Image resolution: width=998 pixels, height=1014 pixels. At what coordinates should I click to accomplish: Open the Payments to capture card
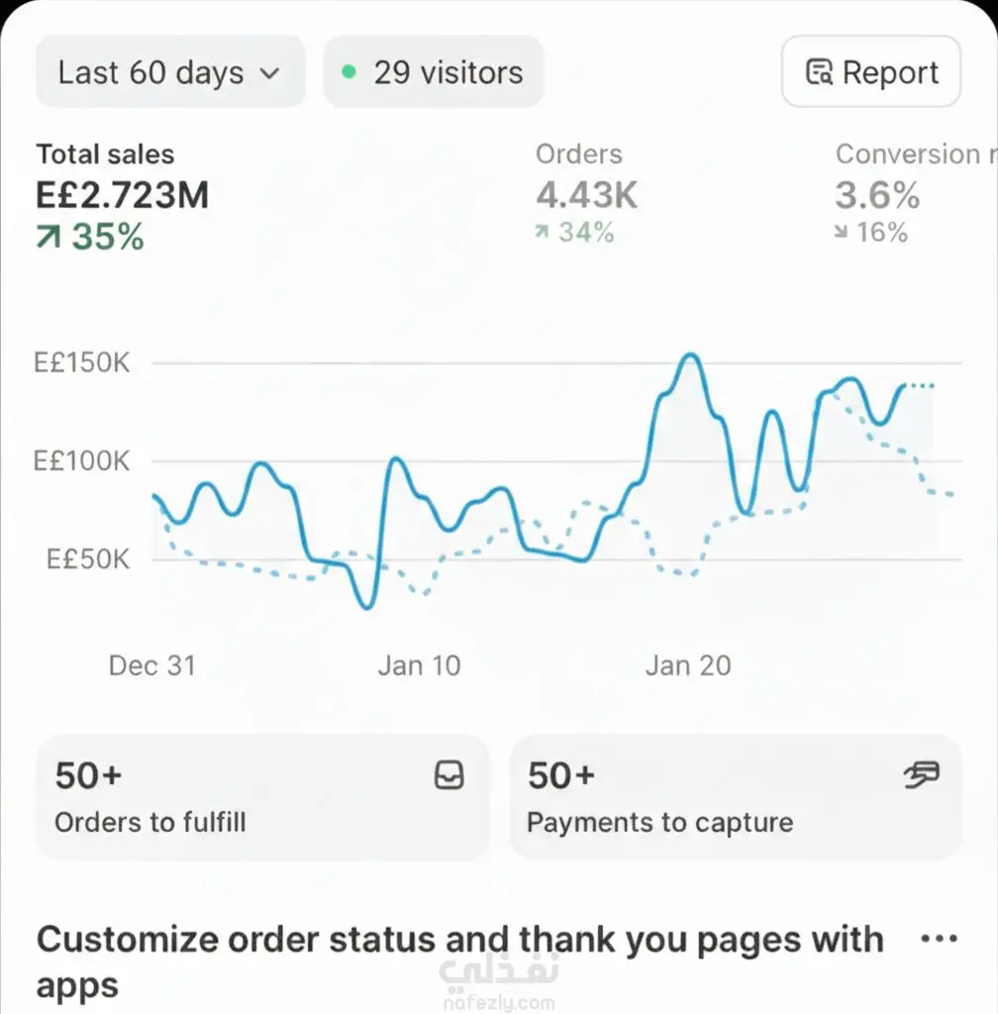735,797
